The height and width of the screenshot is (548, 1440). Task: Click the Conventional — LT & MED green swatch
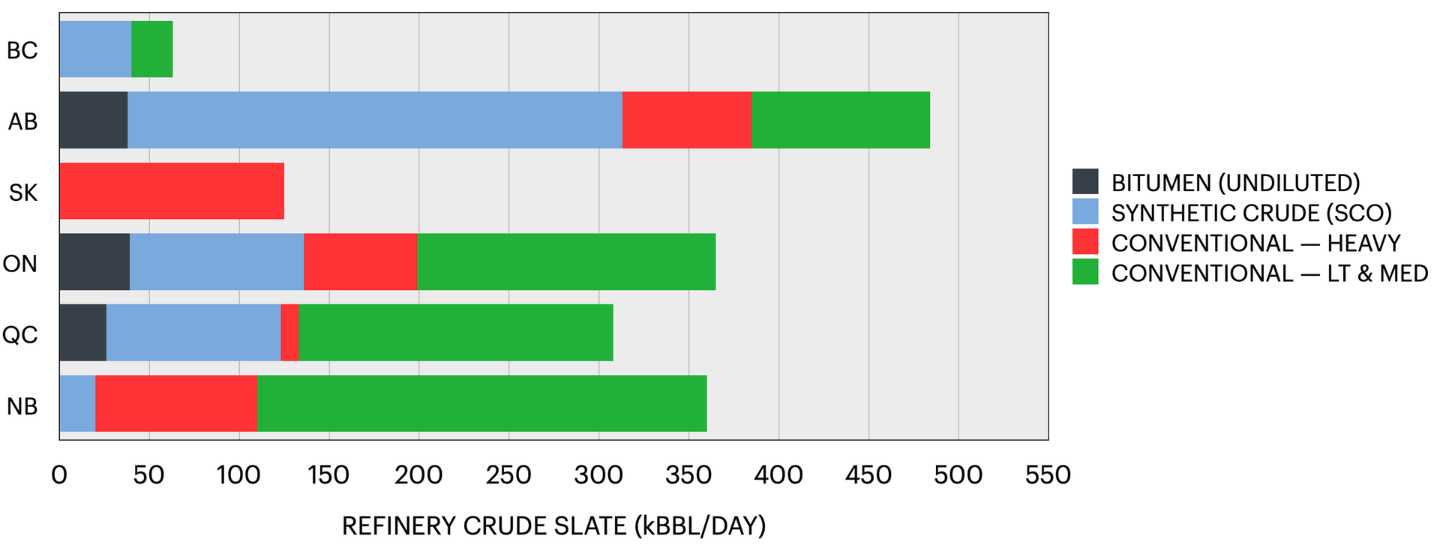pyautogui.click(x=1085, y=272)
